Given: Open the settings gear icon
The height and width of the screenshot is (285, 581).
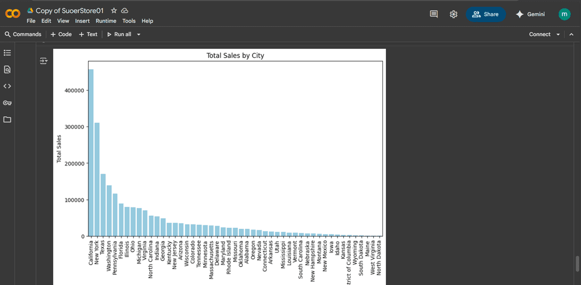Looking at the screenshot, I should (x=453, y=14).
